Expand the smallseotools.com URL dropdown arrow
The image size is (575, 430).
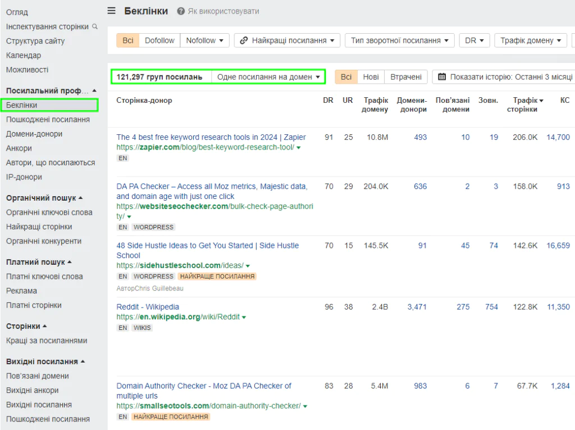pyautogui.click(x=305, y=406)
